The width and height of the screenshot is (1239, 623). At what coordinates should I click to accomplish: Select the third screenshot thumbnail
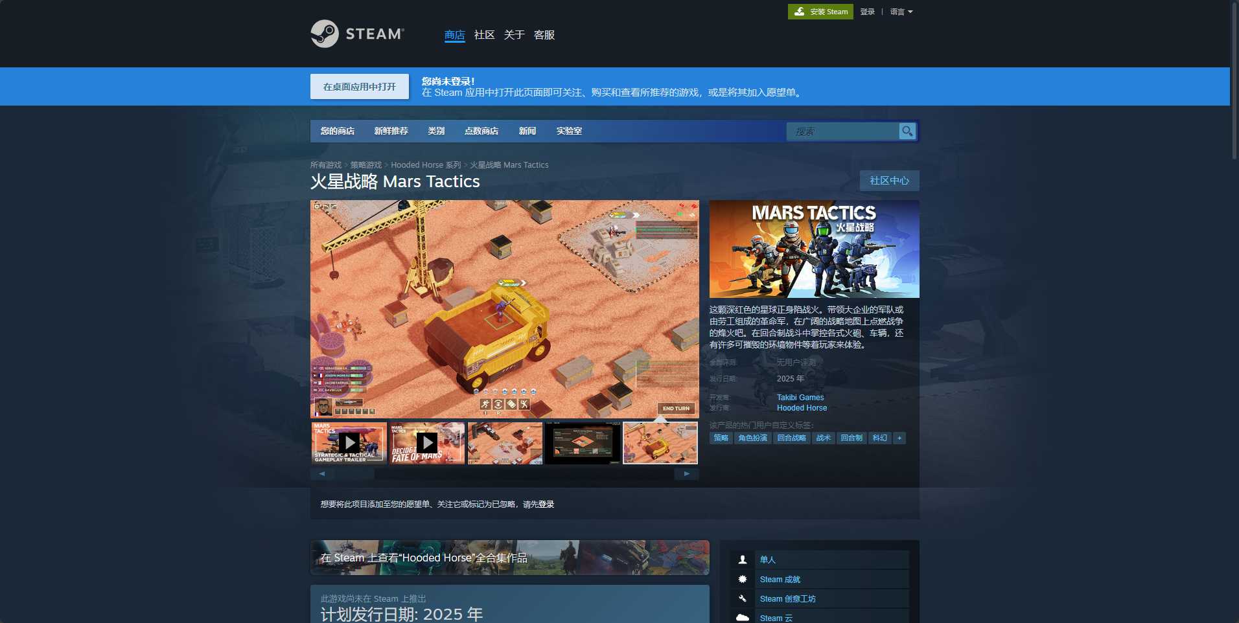[505, 443]
